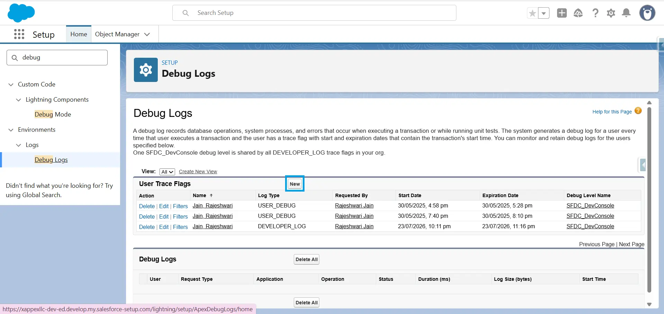Expand the Object Manager chevron menu
Viewport: 664px width, 314px height.
click(x=147, y=34)
